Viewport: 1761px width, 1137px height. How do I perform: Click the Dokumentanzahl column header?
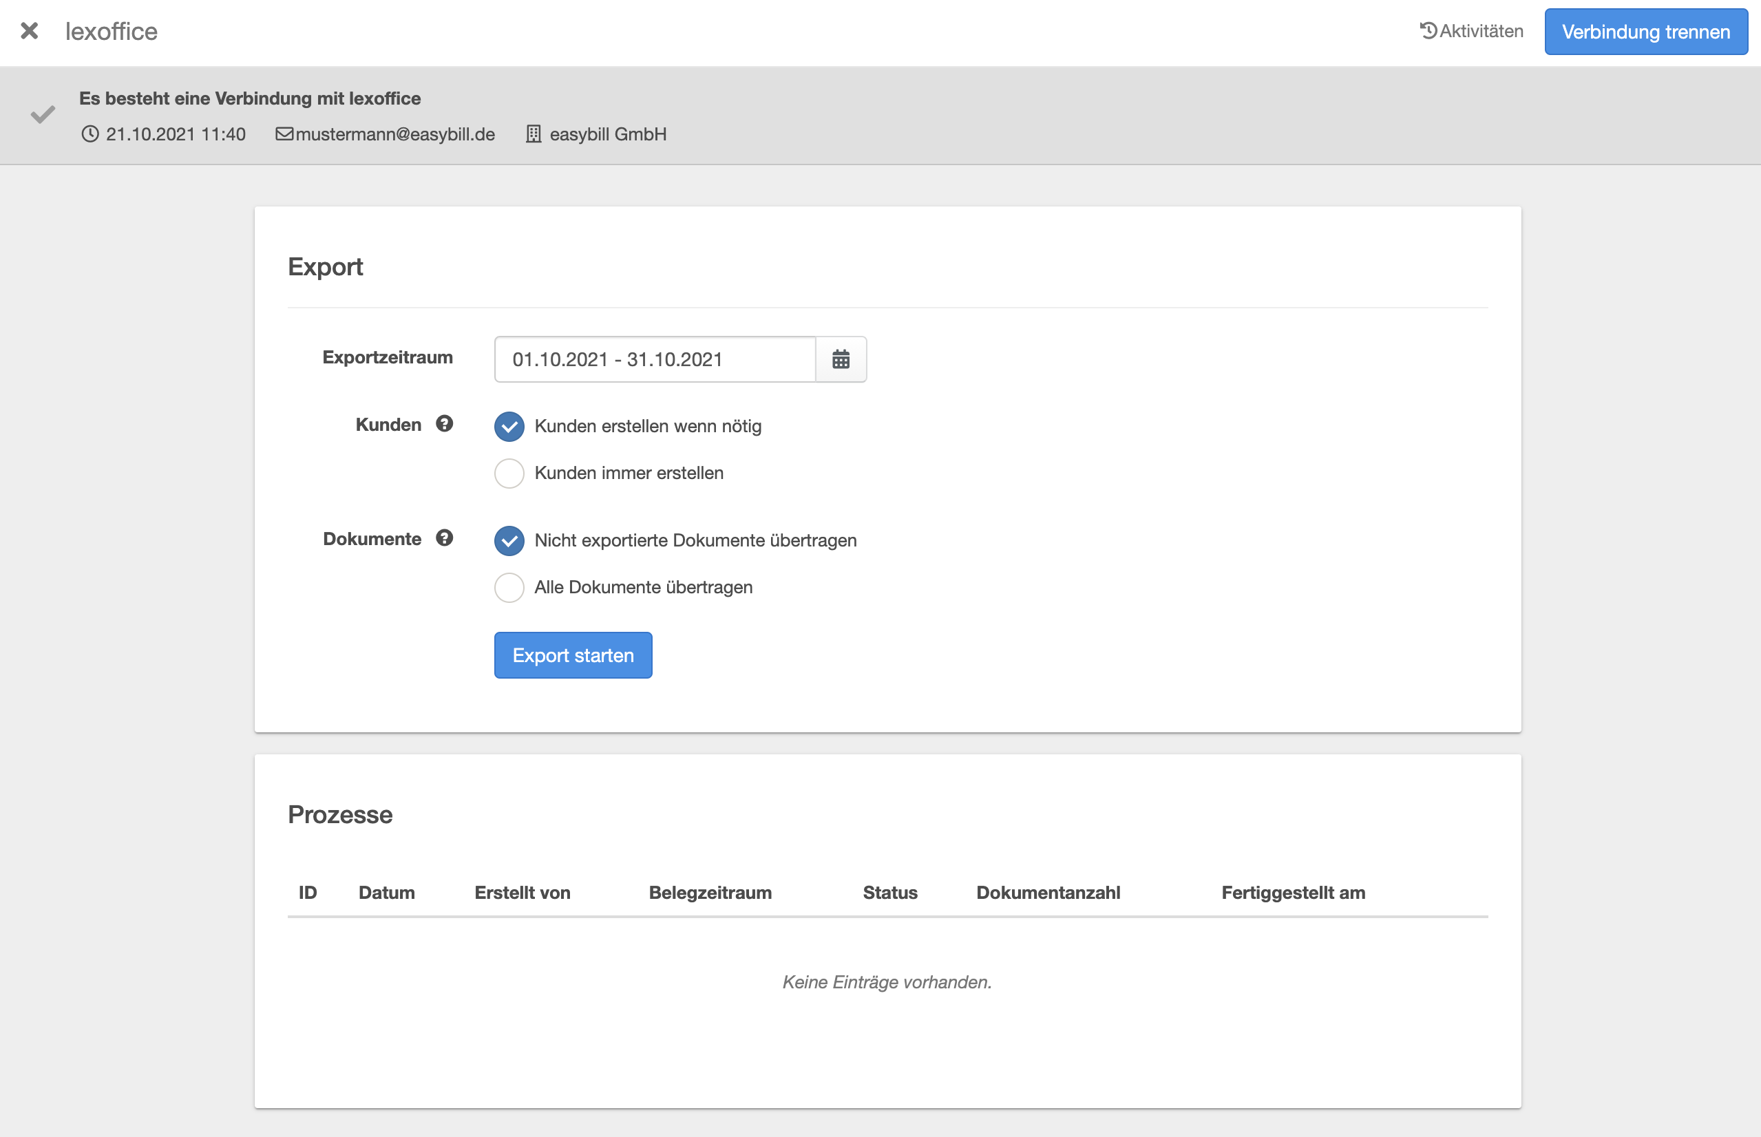click(x=1048, y=893)
